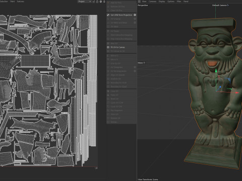Click the statue's orange mouth in viewport

pos(213,63)
